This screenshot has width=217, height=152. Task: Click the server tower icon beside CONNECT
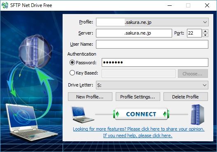pyautogui.click(x=197, y=115)
